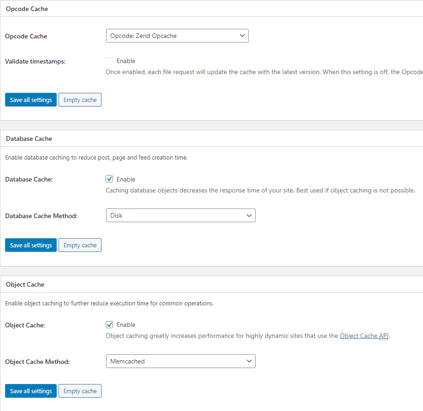Save all settings in Opcode Cache section
Image resolution: width=423 pixels, height=411 pixels.
tap(31, 100)
